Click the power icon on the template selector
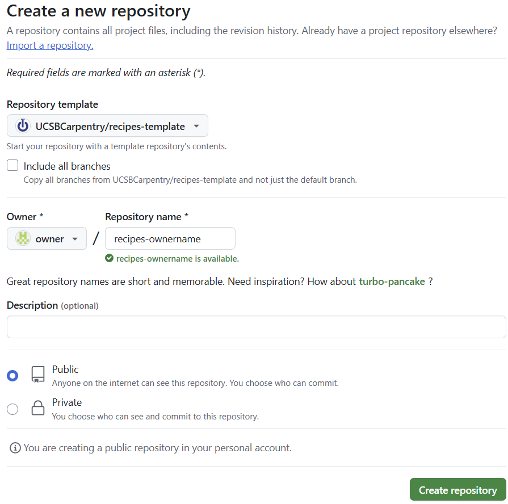The image size is (508, 504). pos(22,125)
